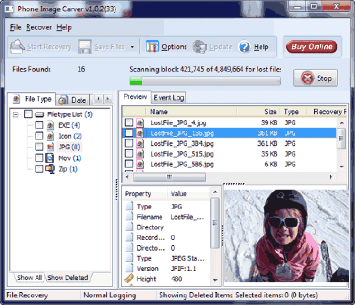Screen dimensions: 355x305
Task: Click the Filename property page icon
Action: [x=130, y=217]
